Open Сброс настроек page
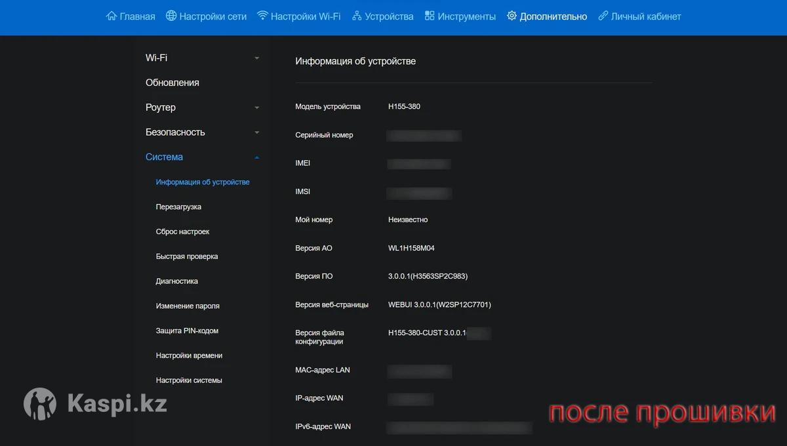787x446 pixels. (x=182, y=232)
